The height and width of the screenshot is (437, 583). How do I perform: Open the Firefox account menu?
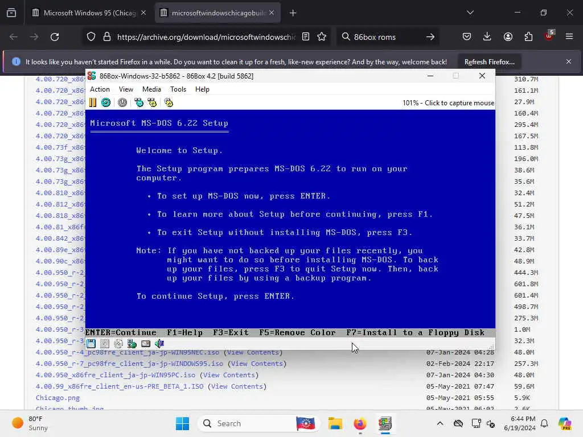[508, 37]
